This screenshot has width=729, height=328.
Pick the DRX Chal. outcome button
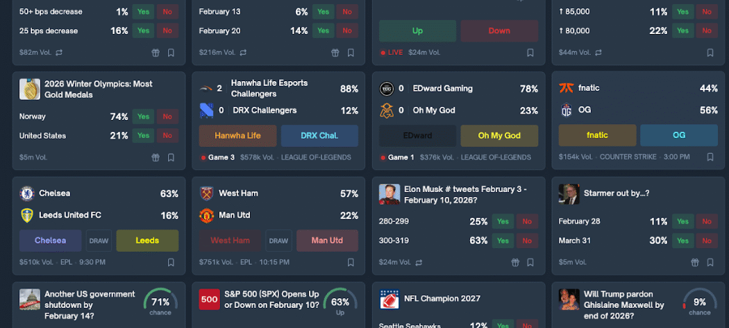(319, 136)
